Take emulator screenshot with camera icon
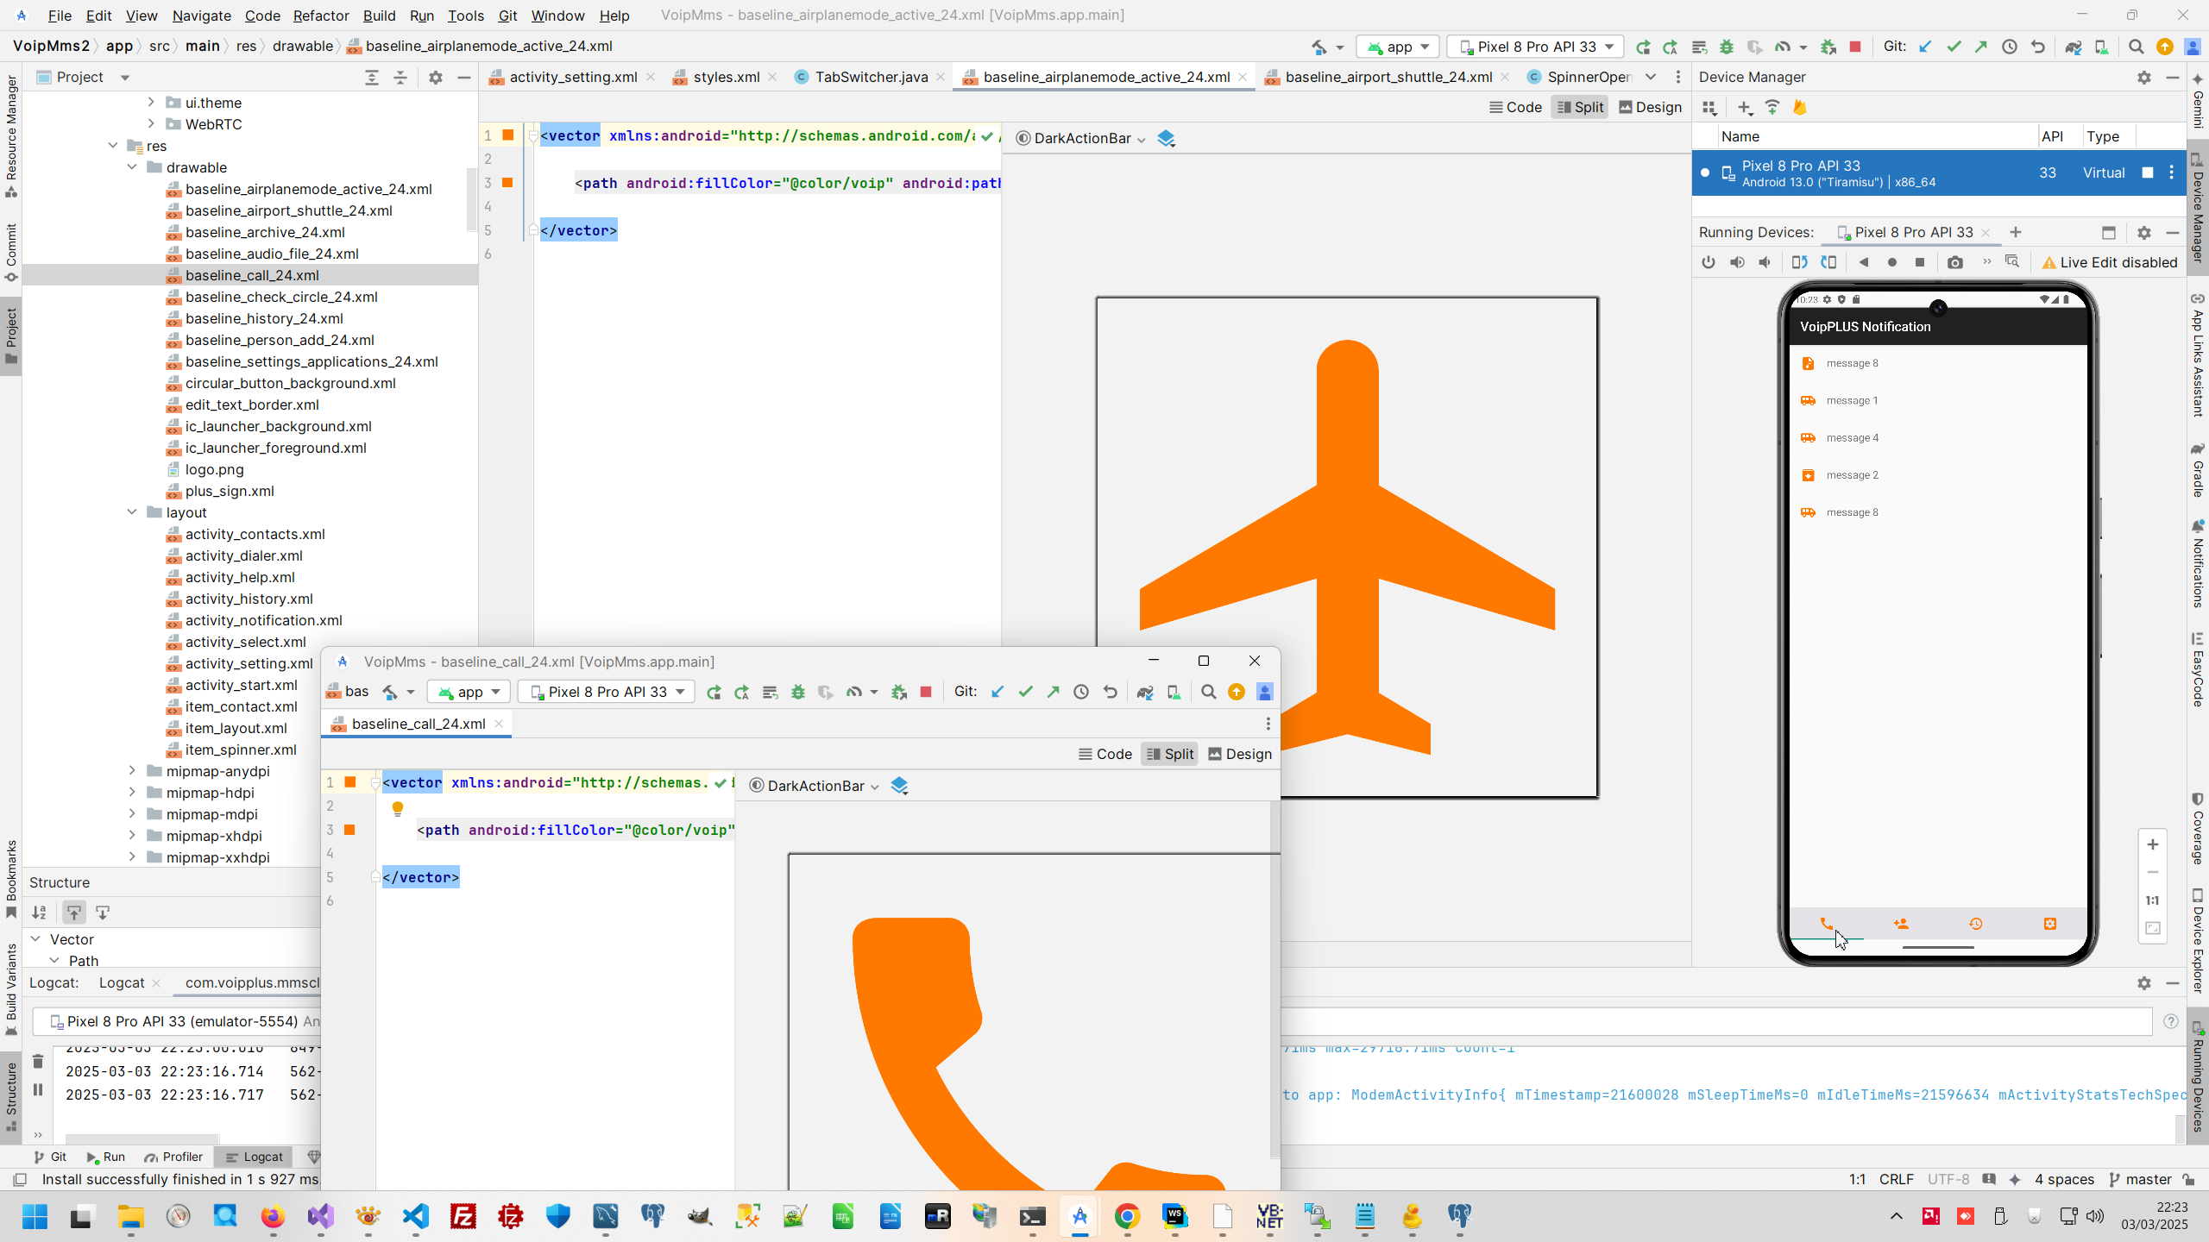 [1955, 262]
